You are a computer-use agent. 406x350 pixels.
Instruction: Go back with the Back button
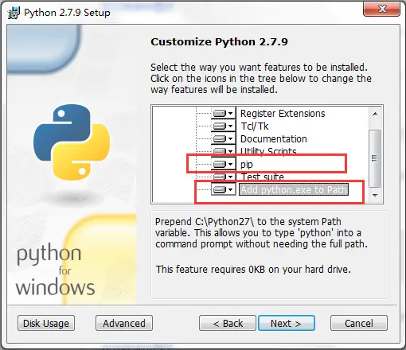coord(228,323)
